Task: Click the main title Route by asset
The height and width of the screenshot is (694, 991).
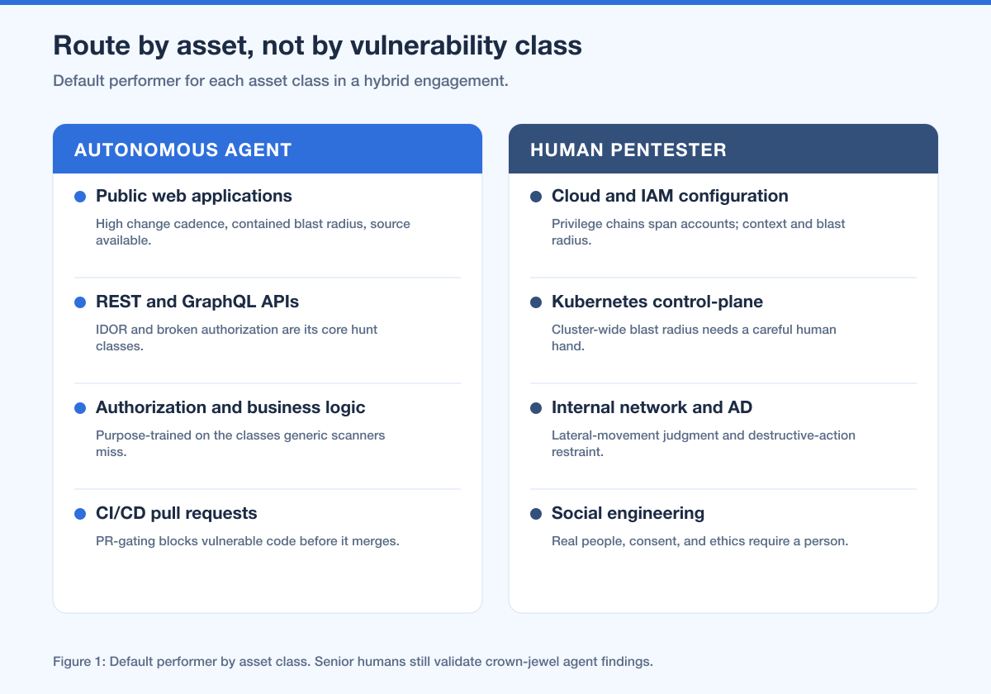Action: point(317,46)
